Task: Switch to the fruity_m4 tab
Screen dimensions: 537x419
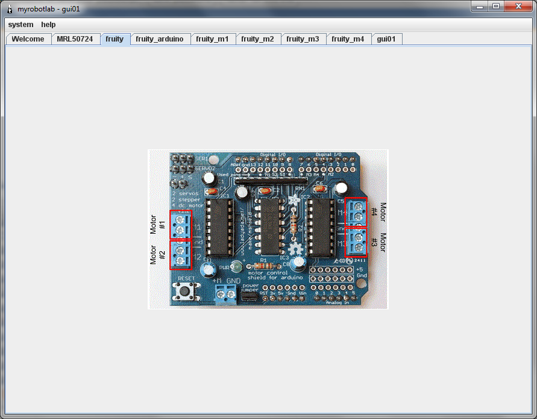Action: [348, 39]
